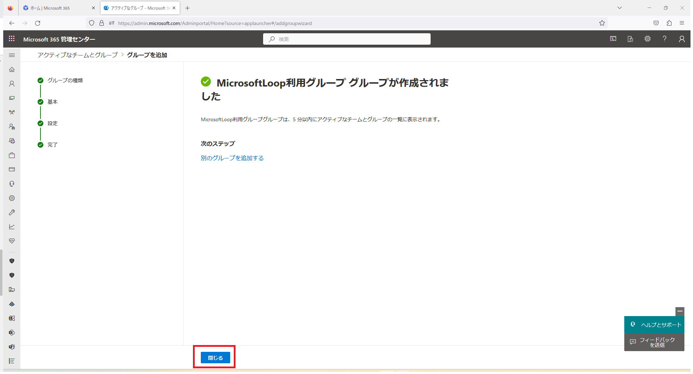Screen dimensions: 693x374
Task: Switch to アクティブなグループ browser tab
Action: click(x=140, y=8)
